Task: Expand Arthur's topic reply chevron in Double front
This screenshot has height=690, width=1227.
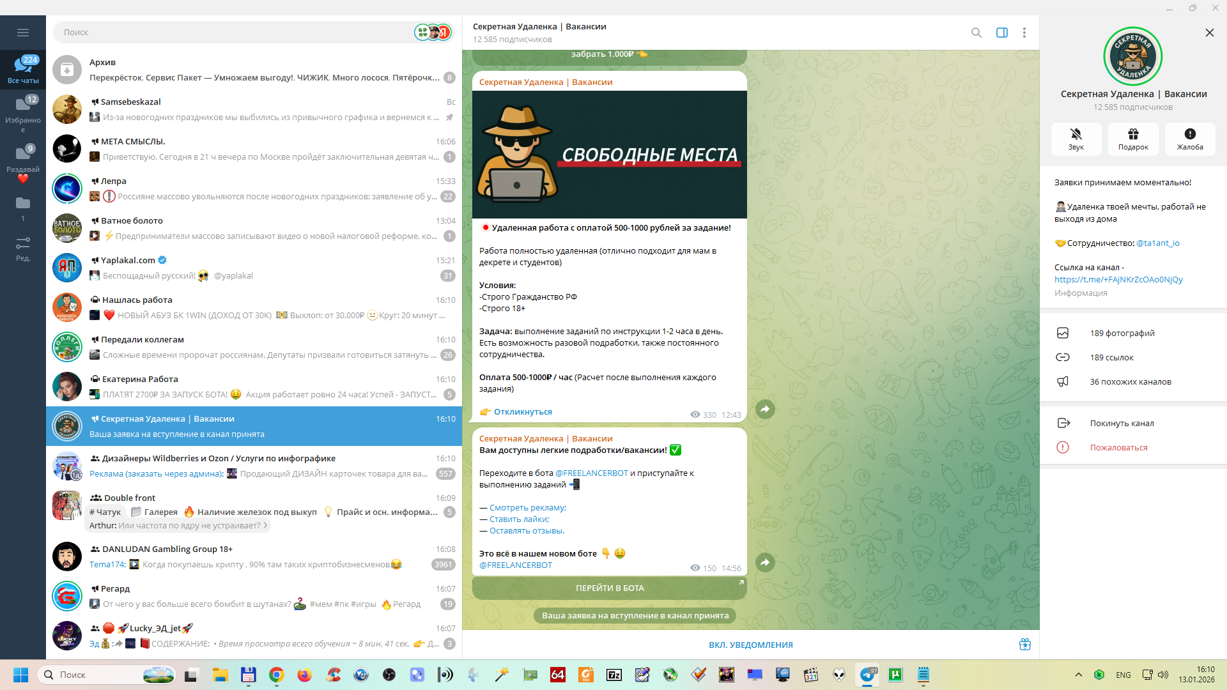Action: (x=266, y=525)
